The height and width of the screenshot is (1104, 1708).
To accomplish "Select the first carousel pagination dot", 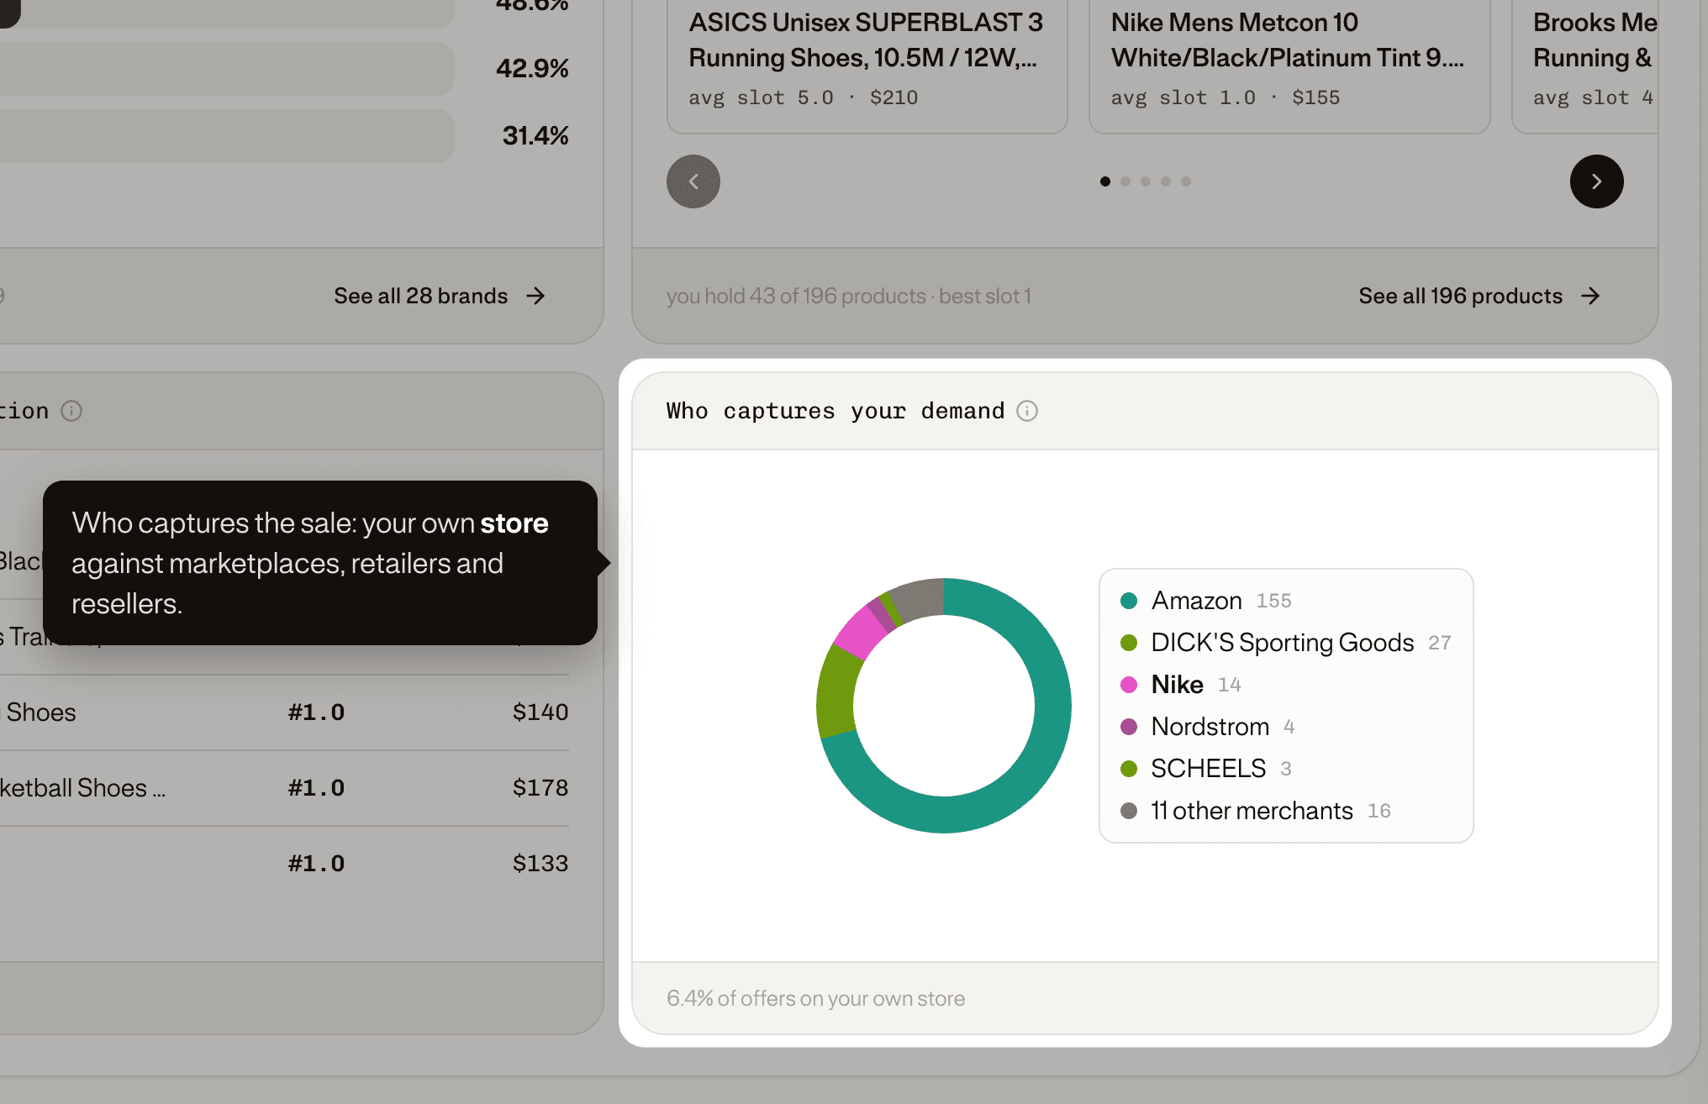I will point(1105,181).
